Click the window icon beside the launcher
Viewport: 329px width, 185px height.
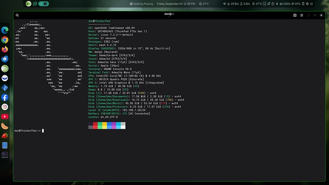[x=35, y=3]
